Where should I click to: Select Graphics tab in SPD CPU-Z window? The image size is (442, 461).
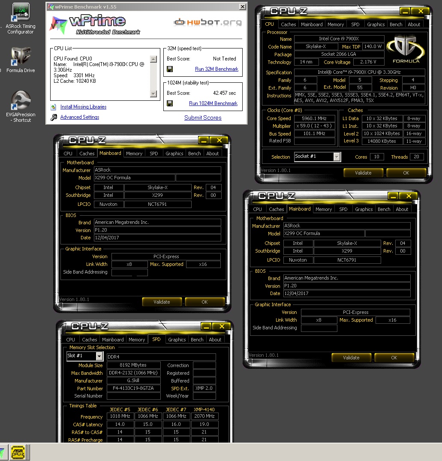[177, 340]
